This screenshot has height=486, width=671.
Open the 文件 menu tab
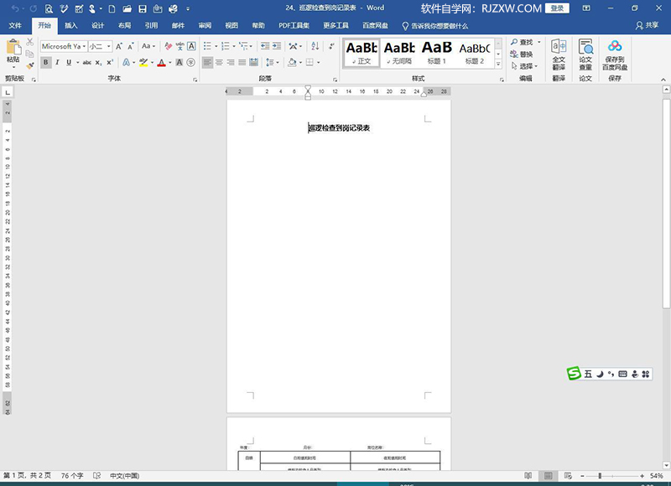[x=15, y=26]
